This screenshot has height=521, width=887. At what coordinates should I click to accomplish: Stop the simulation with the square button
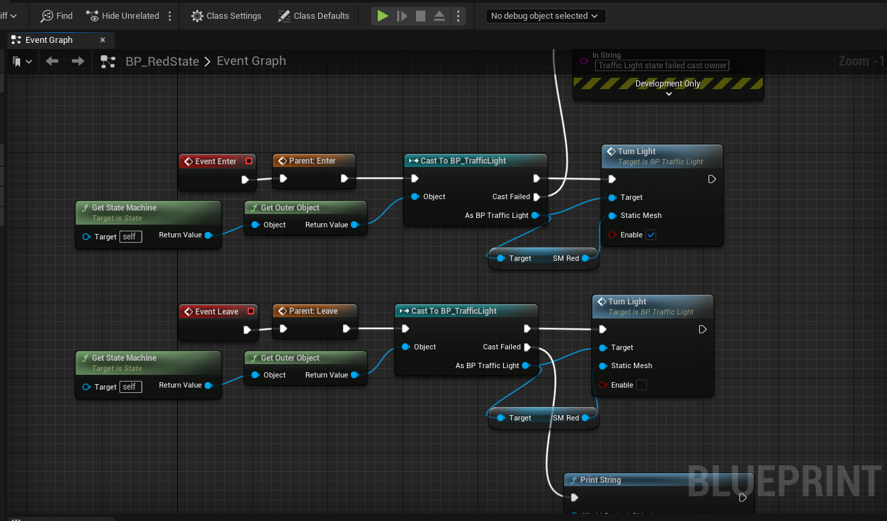[421, 15]
